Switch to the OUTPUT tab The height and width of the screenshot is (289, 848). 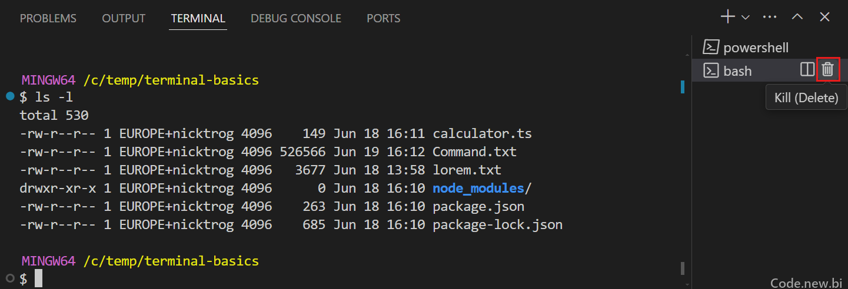tap(124, 18)
